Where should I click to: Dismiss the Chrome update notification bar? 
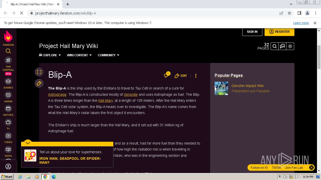tap(315, 23)
